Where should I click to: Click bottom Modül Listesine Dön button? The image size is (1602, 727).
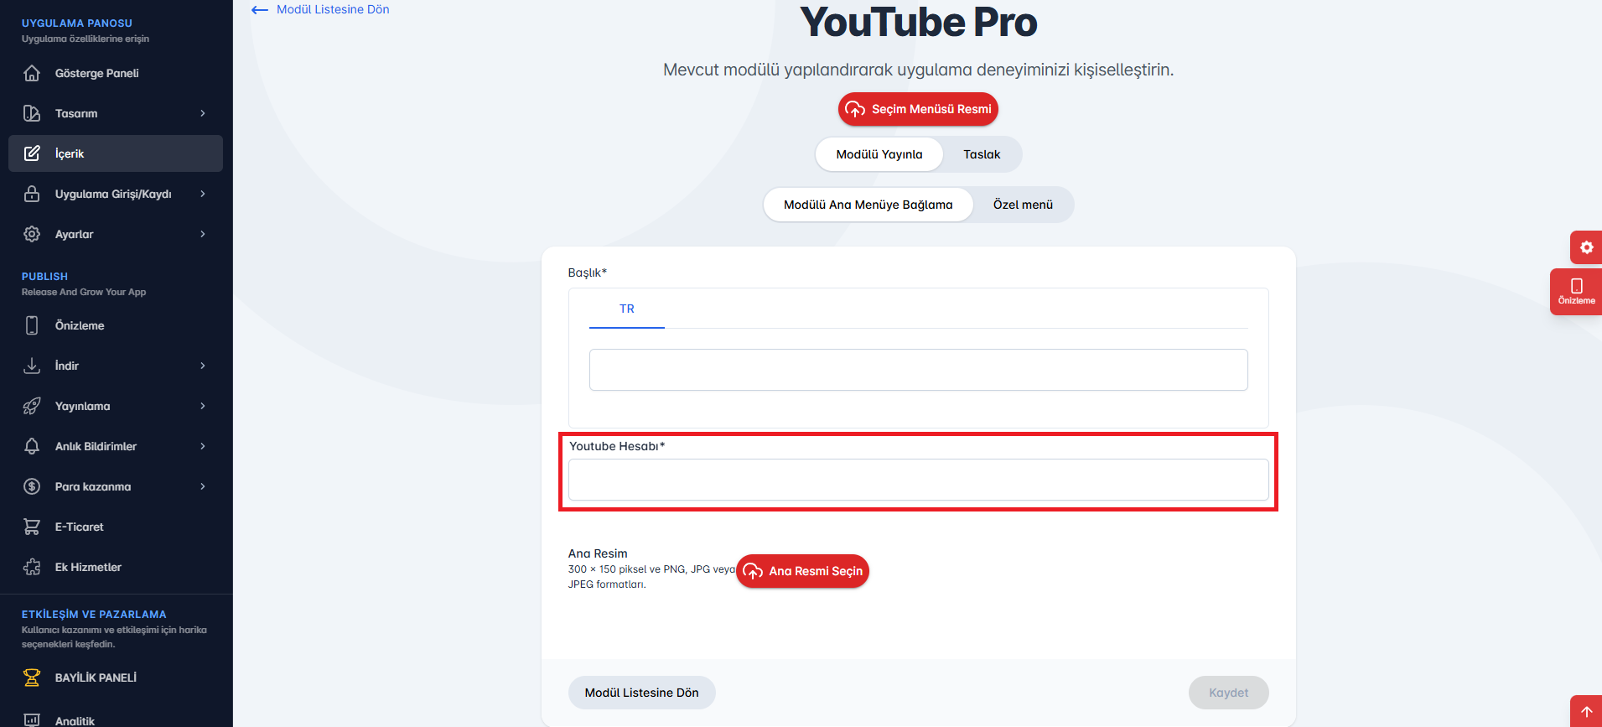tap(641, 693)
